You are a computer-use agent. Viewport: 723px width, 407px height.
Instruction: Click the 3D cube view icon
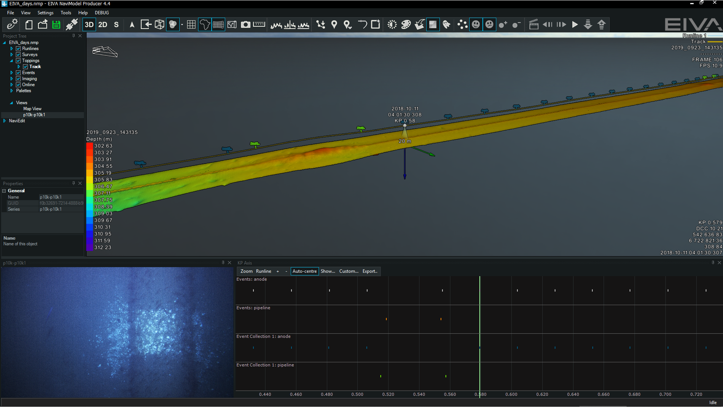click(x=159, y=24)
